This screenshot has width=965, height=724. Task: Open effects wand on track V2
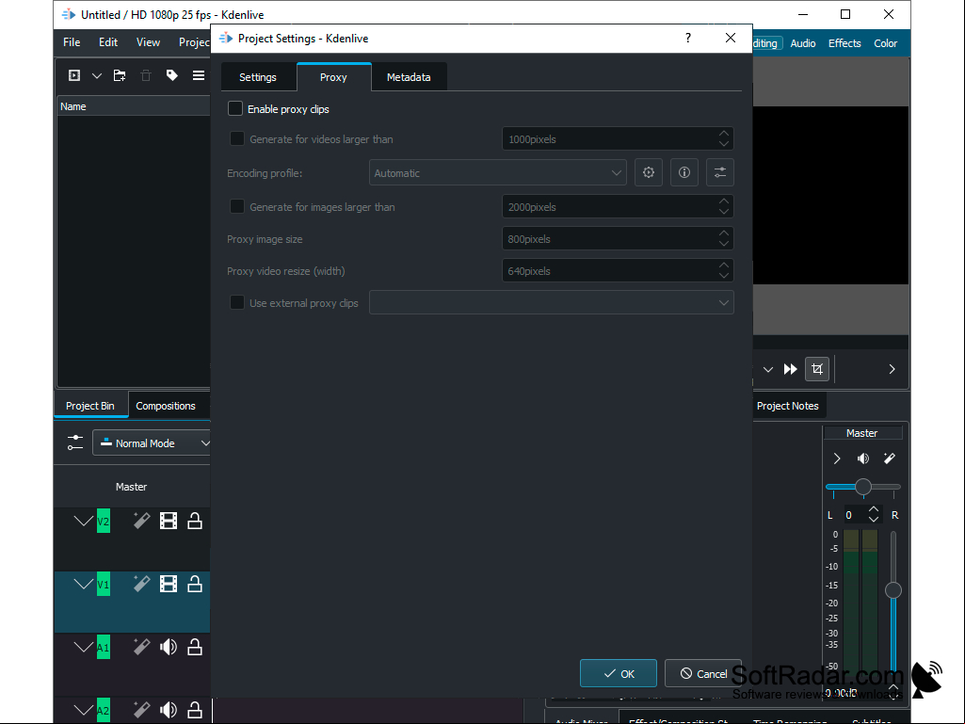pyautogui.click(x=141, y=521)
